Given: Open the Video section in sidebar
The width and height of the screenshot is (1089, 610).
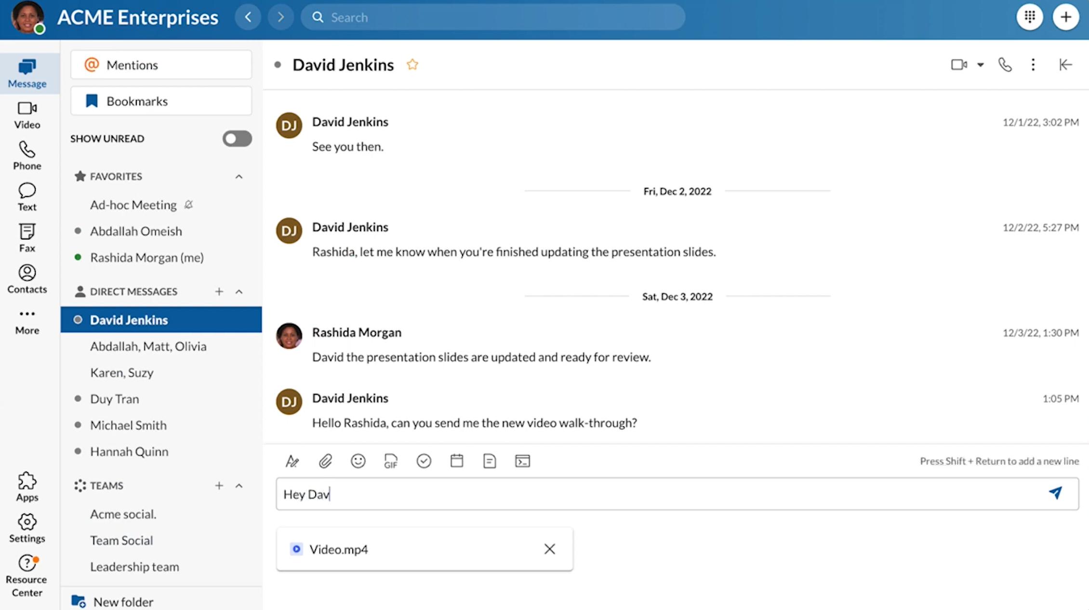Looking at the screenshot, I should point(27,115).
